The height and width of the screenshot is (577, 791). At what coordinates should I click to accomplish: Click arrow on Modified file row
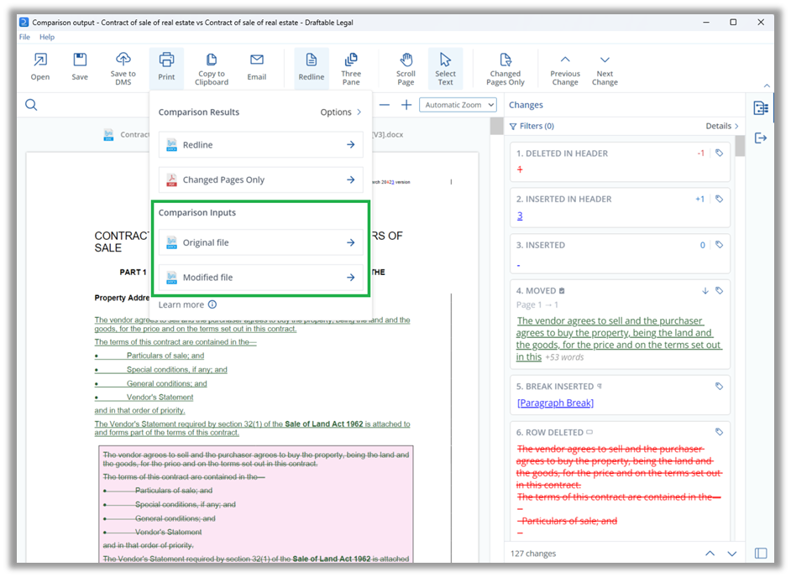pyautogui.click(x=351, y=277)
